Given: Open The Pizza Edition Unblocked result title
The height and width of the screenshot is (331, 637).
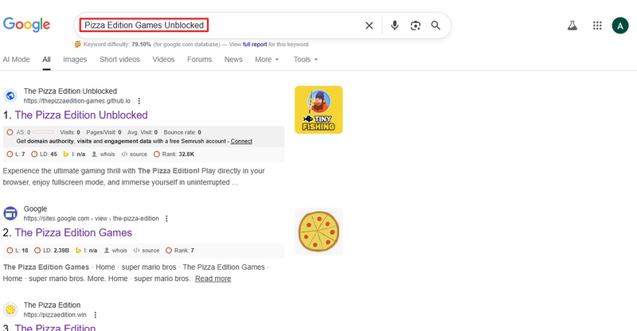Looking at the screenshot, I should click(81, 115).
